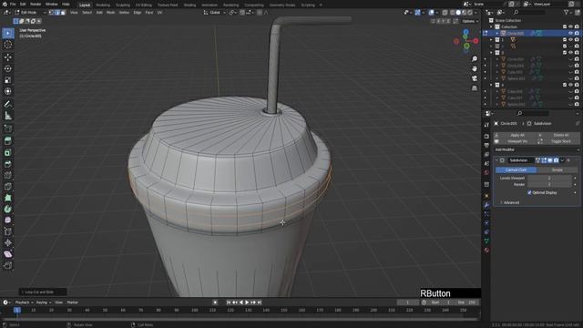This screenshot has width=583, height=328.
Task: Open the Modifier properties wrench tab
Action: click(486, 205)
